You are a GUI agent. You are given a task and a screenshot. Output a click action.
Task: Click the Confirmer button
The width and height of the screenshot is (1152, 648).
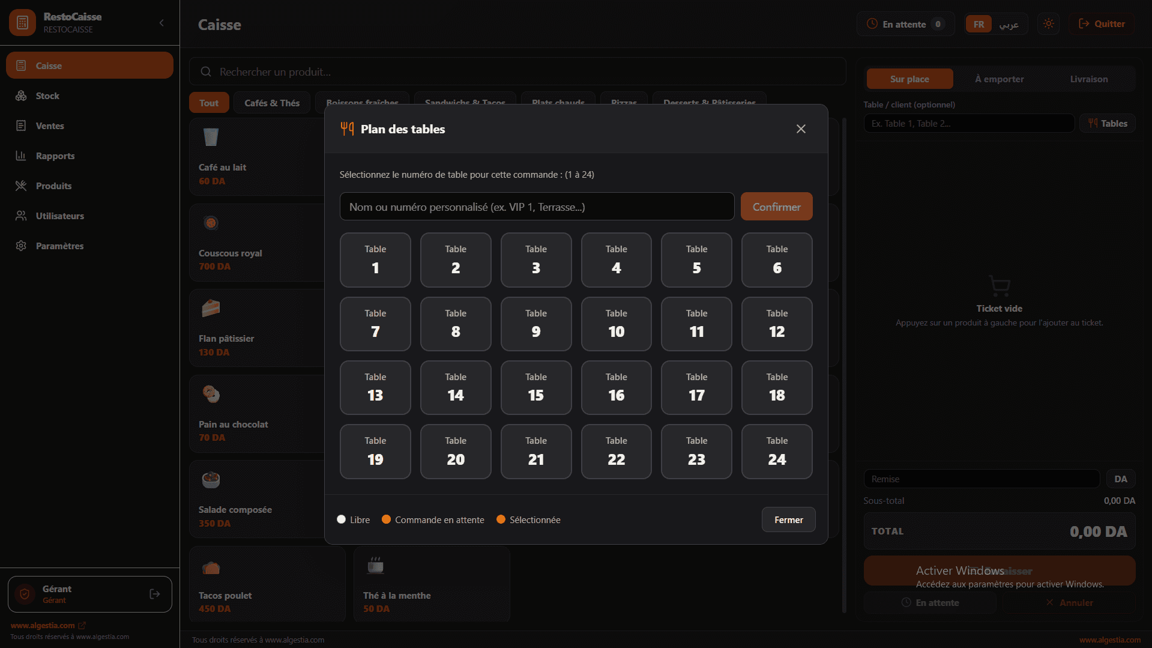point(776,207)
